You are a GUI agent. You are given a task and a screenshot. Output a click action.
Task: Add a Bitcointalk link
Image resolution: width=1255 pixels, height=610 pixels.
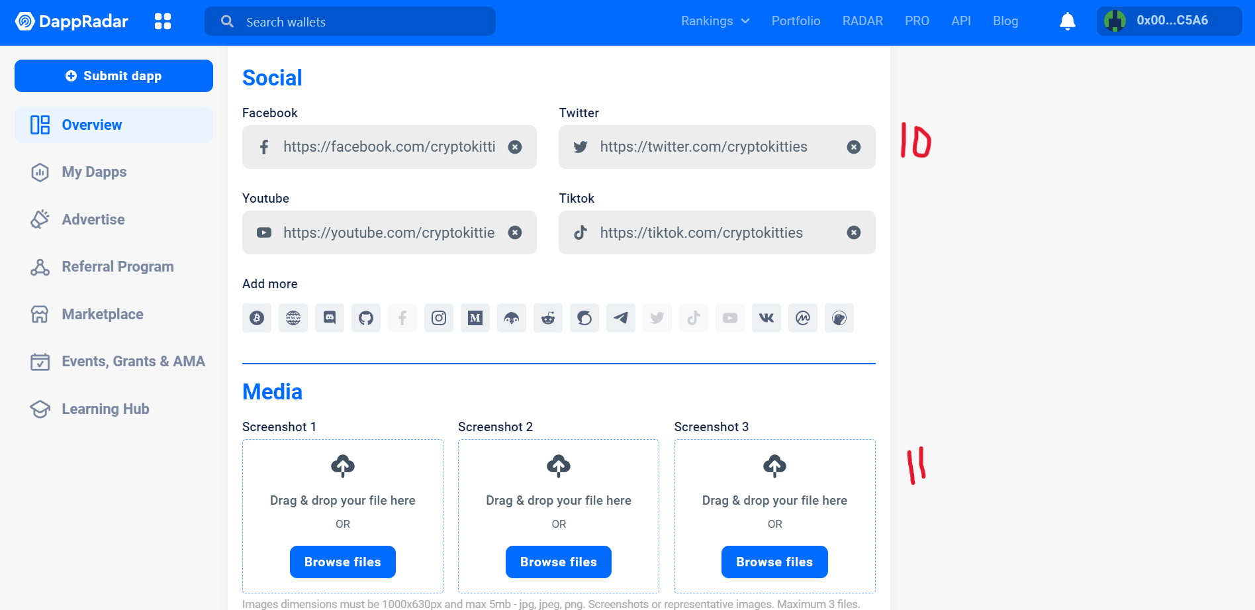pyautogui.click(x=257, y=318)
